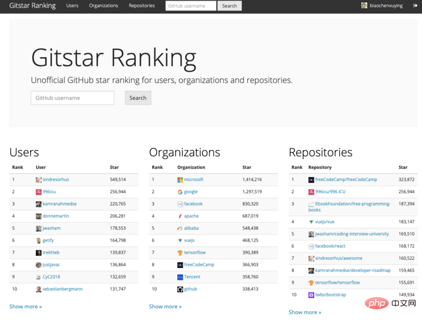Open the alibaba organization link
This screenshot has height=322, width=422.
pyautogui.click(x=191, y=228)
